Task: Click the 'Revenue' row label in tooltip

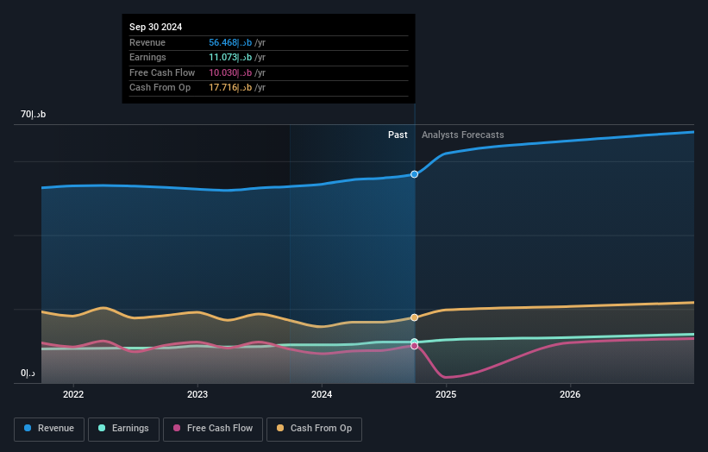Action: 147,42
